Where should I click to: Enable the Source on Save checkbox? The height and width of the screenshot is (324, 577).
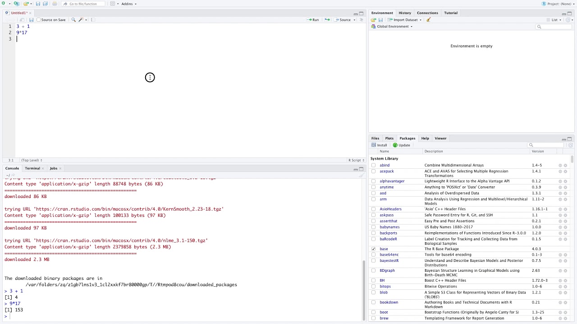coord(38,20)
